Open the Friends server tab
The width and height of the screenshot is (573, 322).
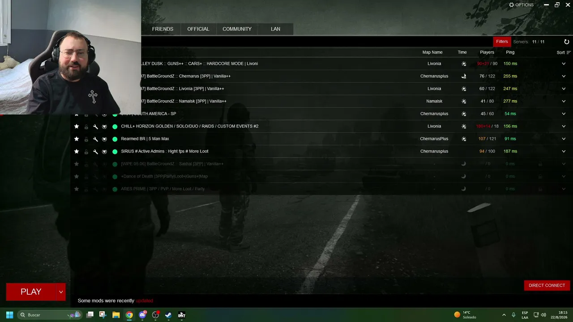[x=162, y=29]
